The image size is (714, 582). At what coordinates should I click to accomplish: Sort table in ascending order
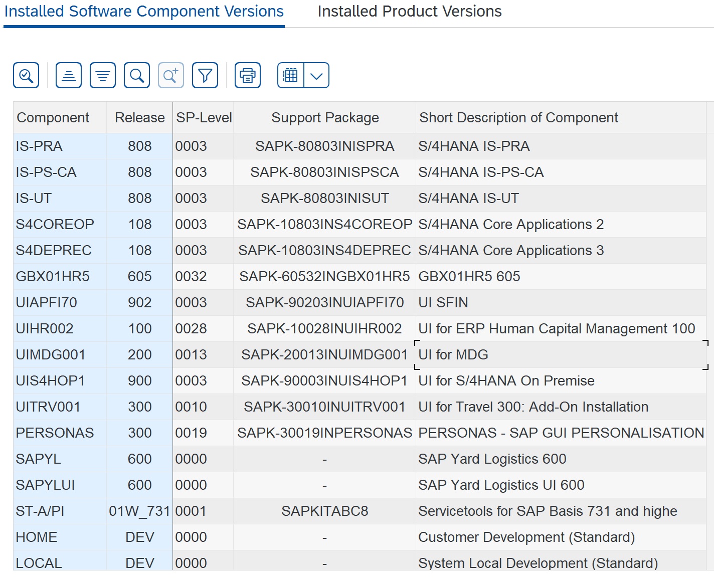pos(69,75)
